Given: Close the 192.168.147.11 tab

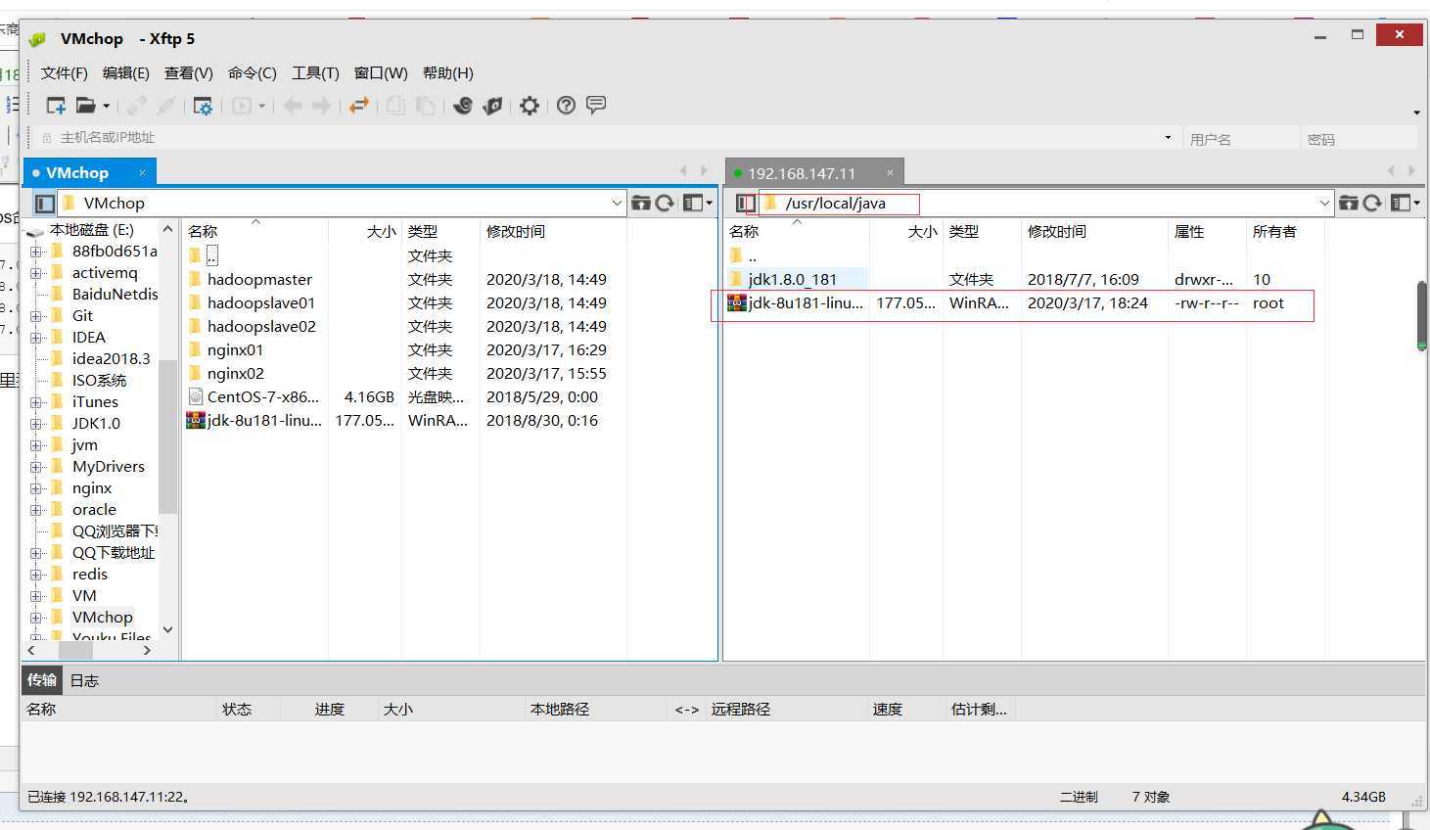Looking at the screenshot, I should tap(890, 173).
